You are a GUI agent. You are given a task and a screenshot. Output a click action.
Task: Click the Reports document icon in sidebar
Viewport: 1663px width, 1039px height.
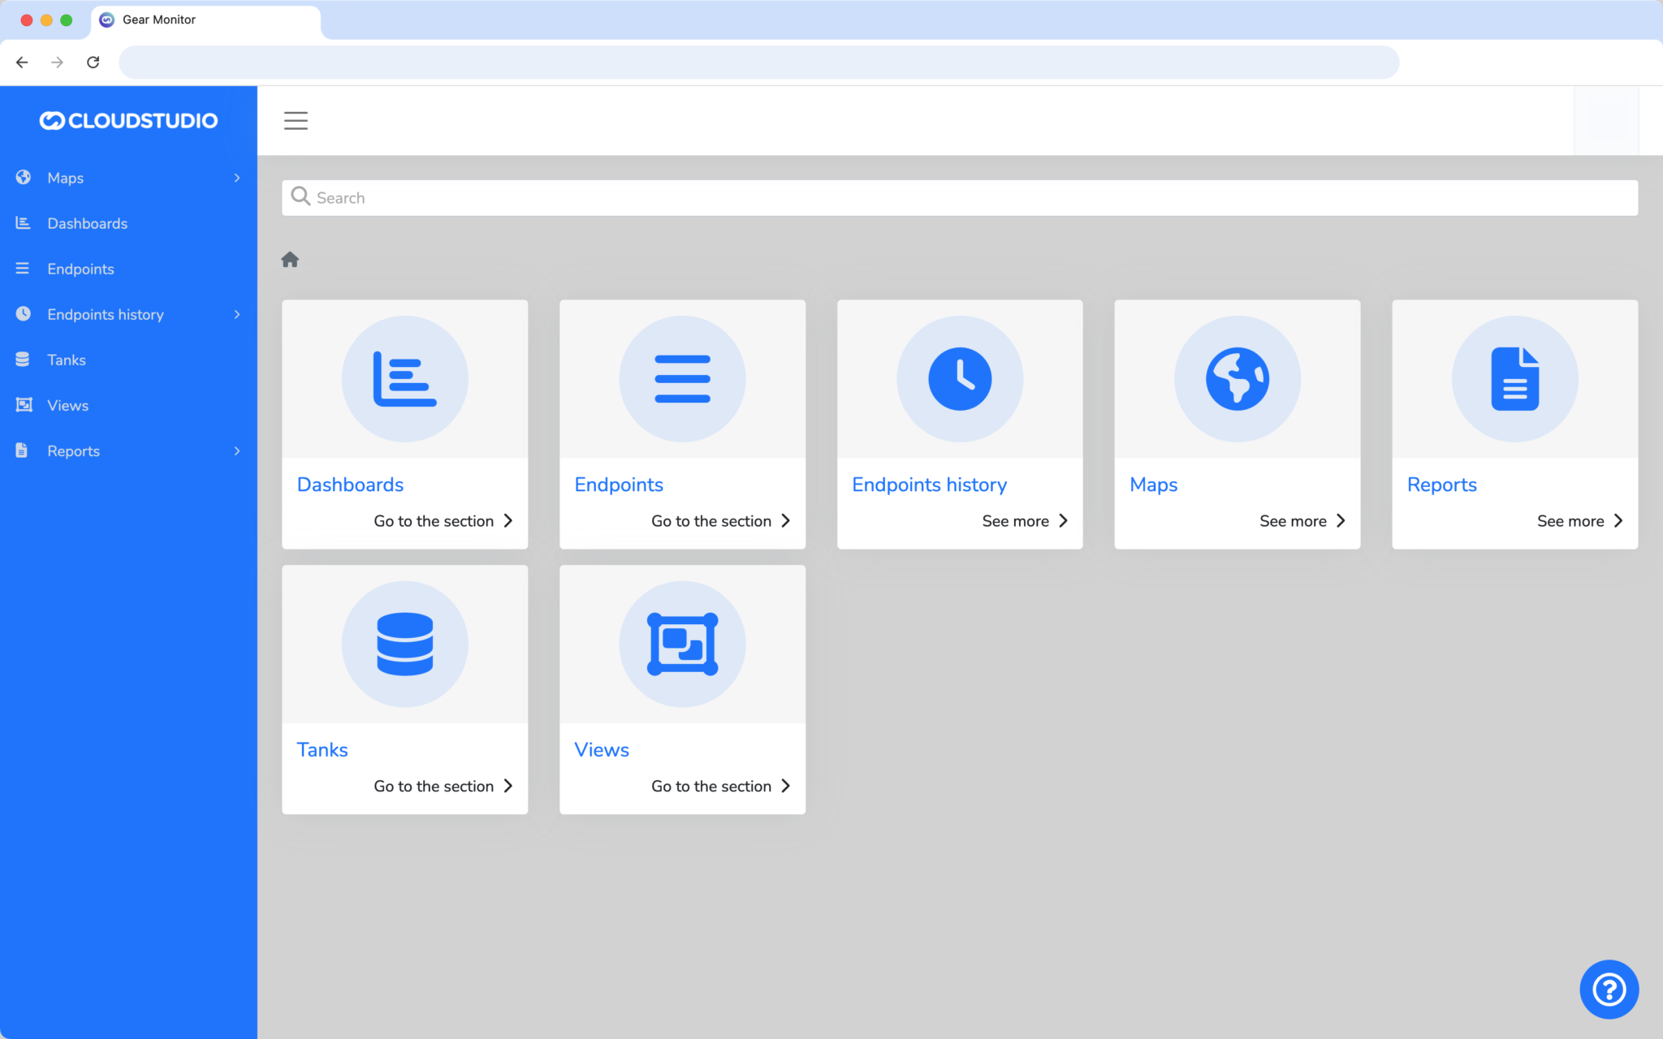click(21, 451)
